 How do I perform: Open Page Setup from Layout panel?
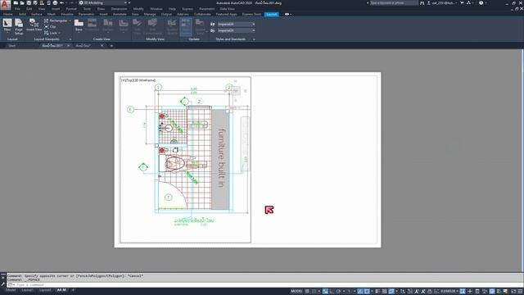pyautogui.click(x=19, y=27)
